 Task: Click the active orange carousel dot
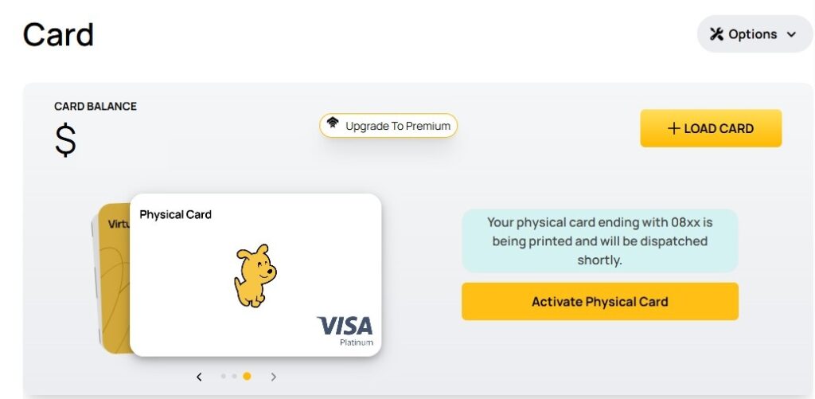[x=247, y=376]
